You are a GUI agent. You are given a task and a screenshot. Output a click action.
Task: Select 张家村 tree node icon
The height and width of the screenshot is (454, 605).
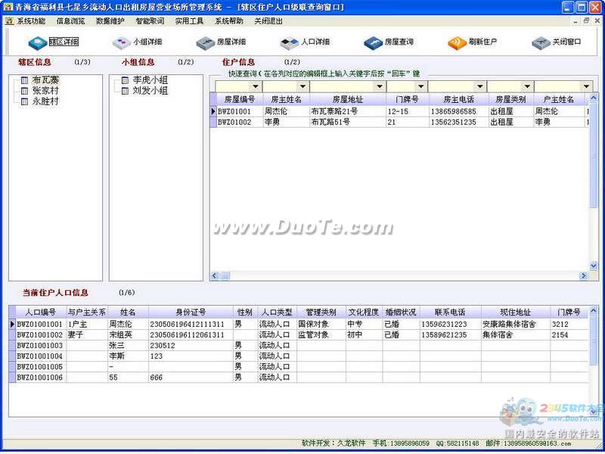[24, 91]
